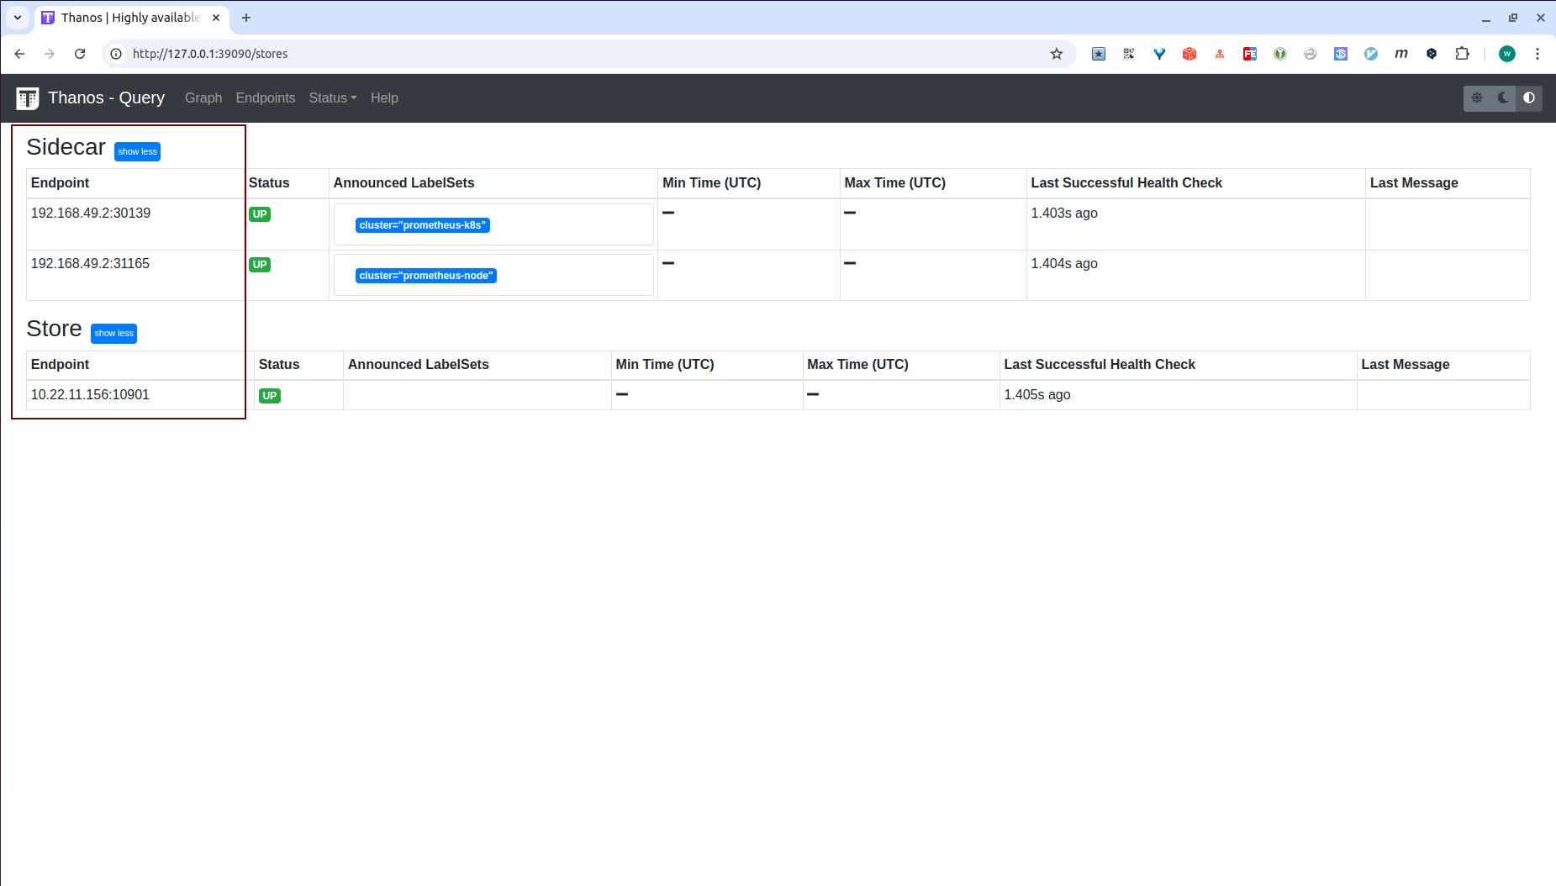Click the URL address bar
Screen dimensions: 1556x886
(580, 54)
